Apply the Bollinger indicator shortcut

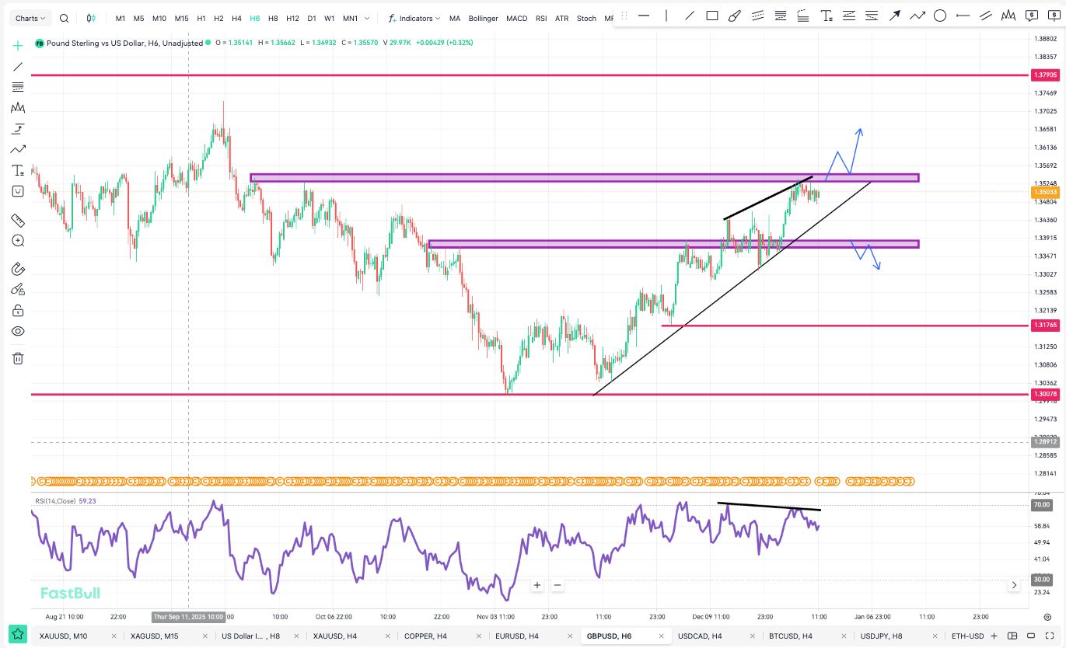click(x=483, y=18)
